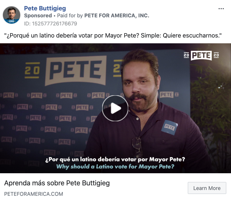Screen dimensions: 231x205
Task: Open headline Aprenda más sobre Pete Buttigieg
Action: pos(57,183)
